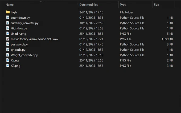181x113 pixels.
Task: Select the Linkdin.png image file icon
Action: 8,34
